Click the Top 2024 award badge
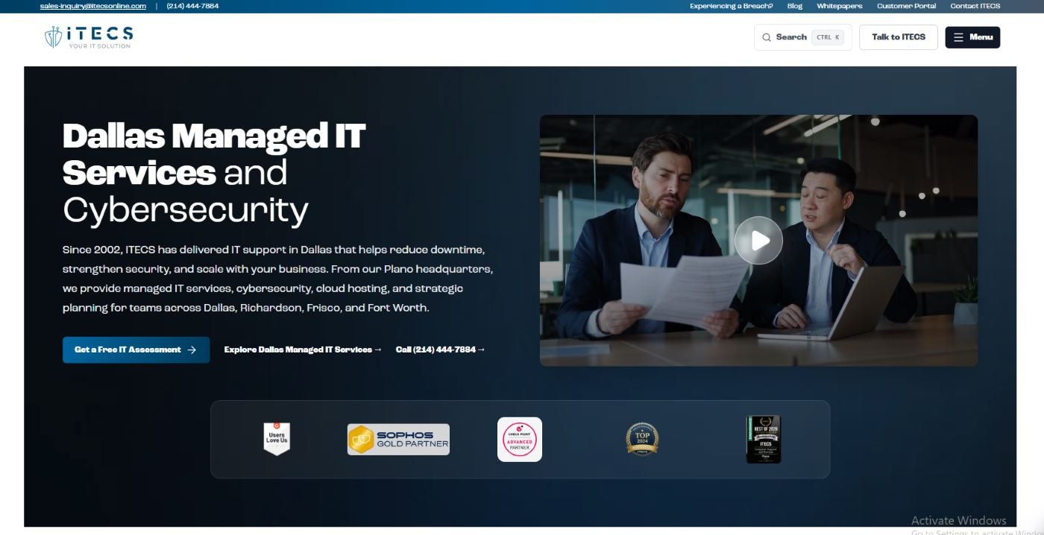The height and width of the screenshot is (535, 1044). [642, 439]
